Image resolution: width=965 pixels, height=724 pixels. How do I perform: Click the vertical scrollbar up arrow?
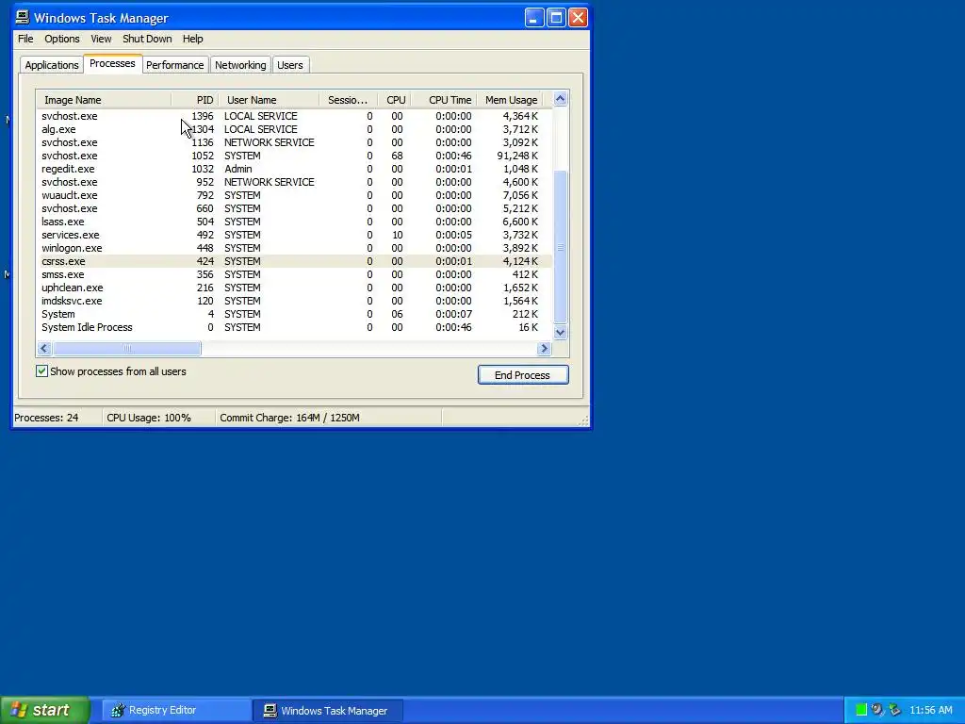click(560, 99)
